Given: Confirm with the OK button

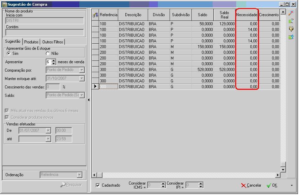Looking at the screenshot, I should coord(272,185).
